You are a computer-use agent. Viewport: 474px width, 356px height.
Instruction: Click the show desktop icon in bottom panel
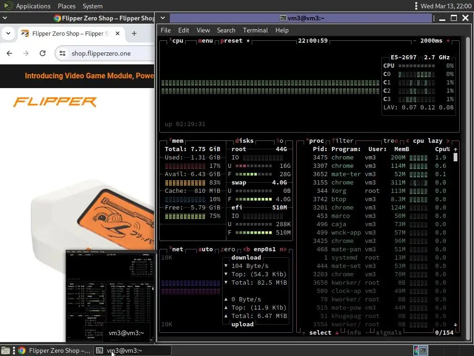pyautogui.click(x=6, y=350)
